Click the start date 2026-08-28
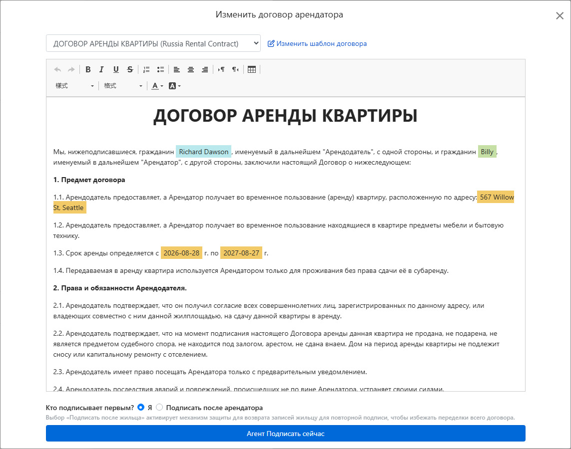This screenshot has height=449, width=571. click(x=181, y=252)
